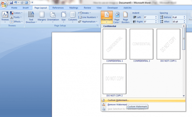The image size is (192, 117).
Task: Open Page Borders dialog
Action: (x=125, y=17)
